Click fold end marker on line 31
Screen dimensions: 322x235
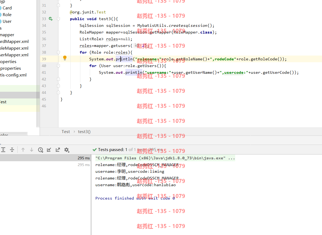point(58,5)
